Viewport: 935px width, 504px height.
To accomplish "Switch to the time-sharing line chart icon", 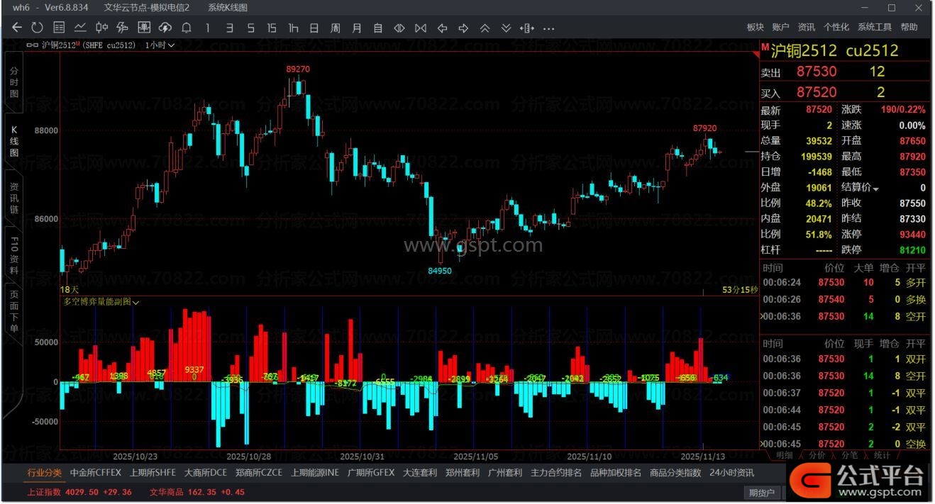I will [x=80, y=28].
